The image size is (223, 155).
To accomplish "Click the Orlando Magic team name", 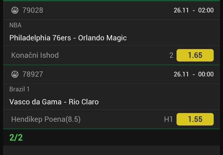I will click(x=102, y=38).
